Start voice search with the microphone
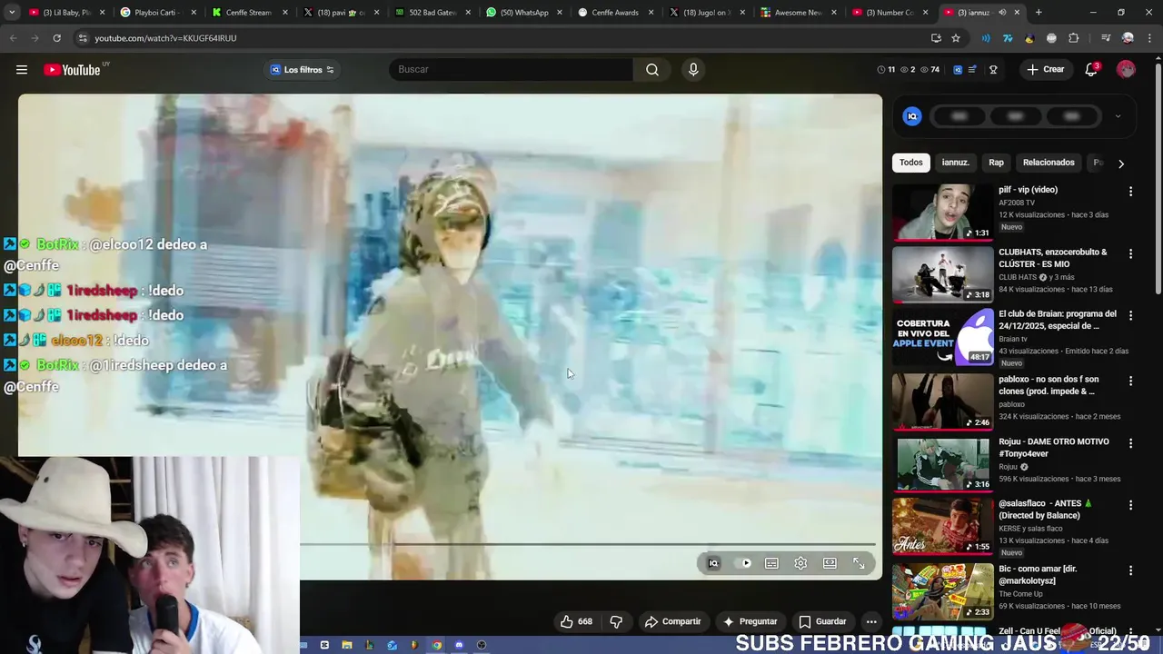 [x=693, y=70]
